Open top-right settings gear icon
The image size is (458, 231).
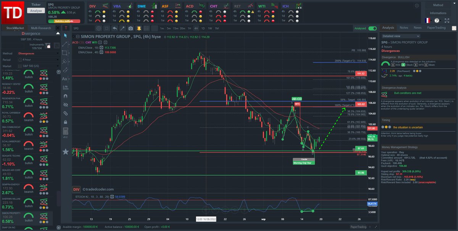[x=417, y=6]
